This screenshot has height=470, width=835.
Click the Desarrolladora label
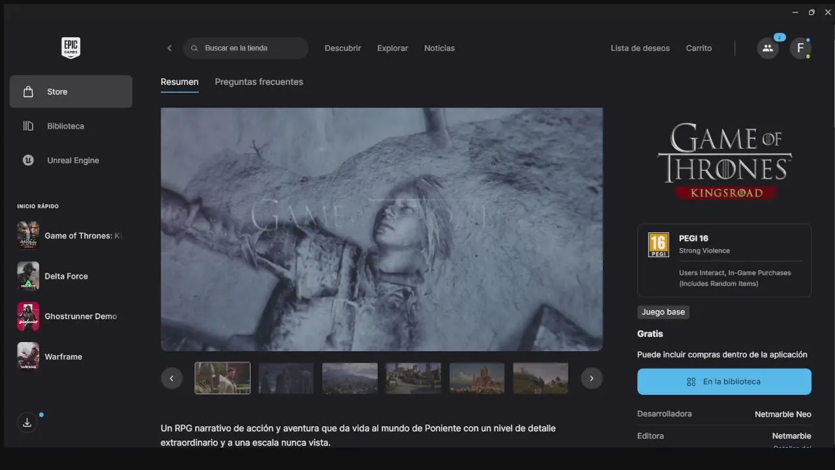[x=664, y=414]
